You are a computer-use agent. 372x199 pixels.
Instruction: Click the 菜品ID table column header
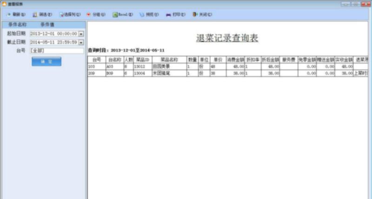(143, 60)
